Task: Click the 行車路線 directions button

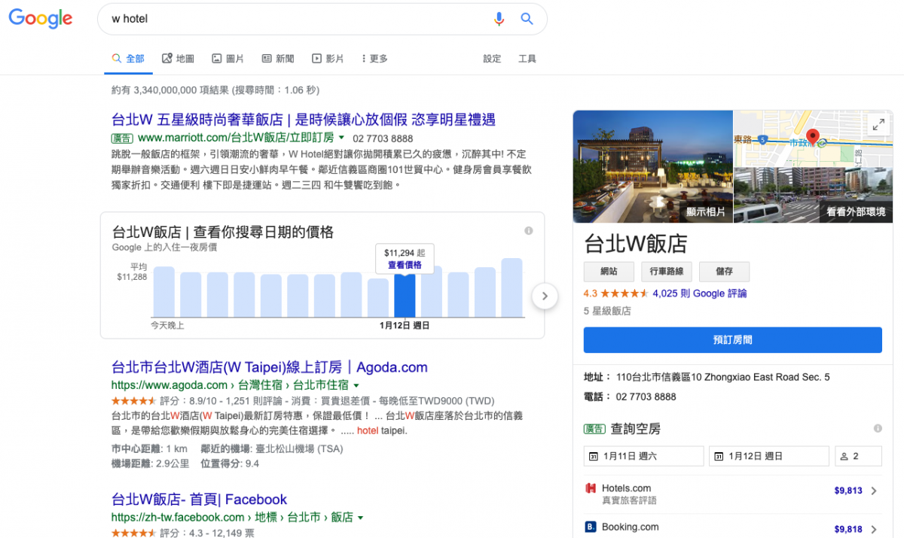Action: tap(667, 272)
